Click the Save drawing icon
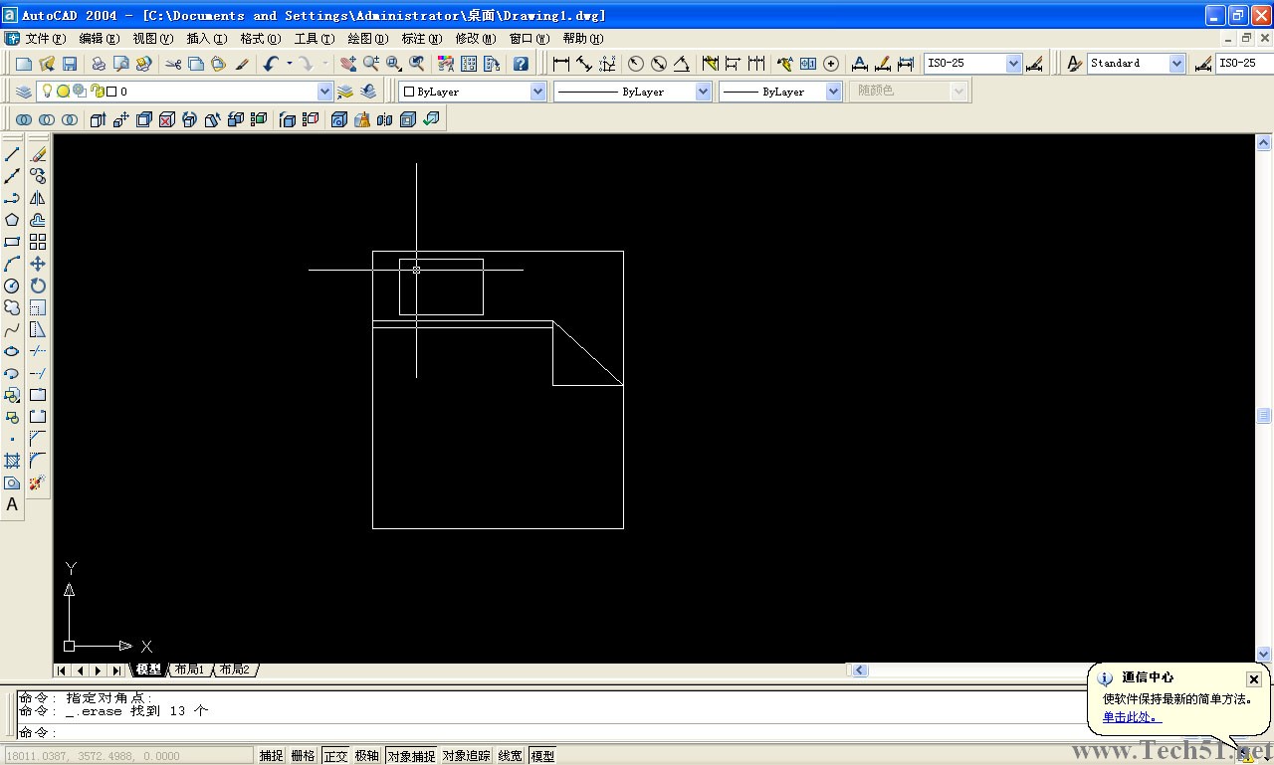The height and width of the screenshot is (765, 1274). pos(70,64)
